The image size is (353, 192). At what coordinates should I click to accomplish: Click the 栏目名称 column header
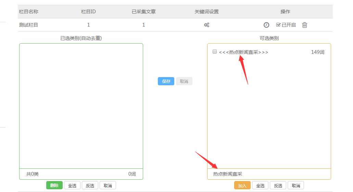click(29, 12)
